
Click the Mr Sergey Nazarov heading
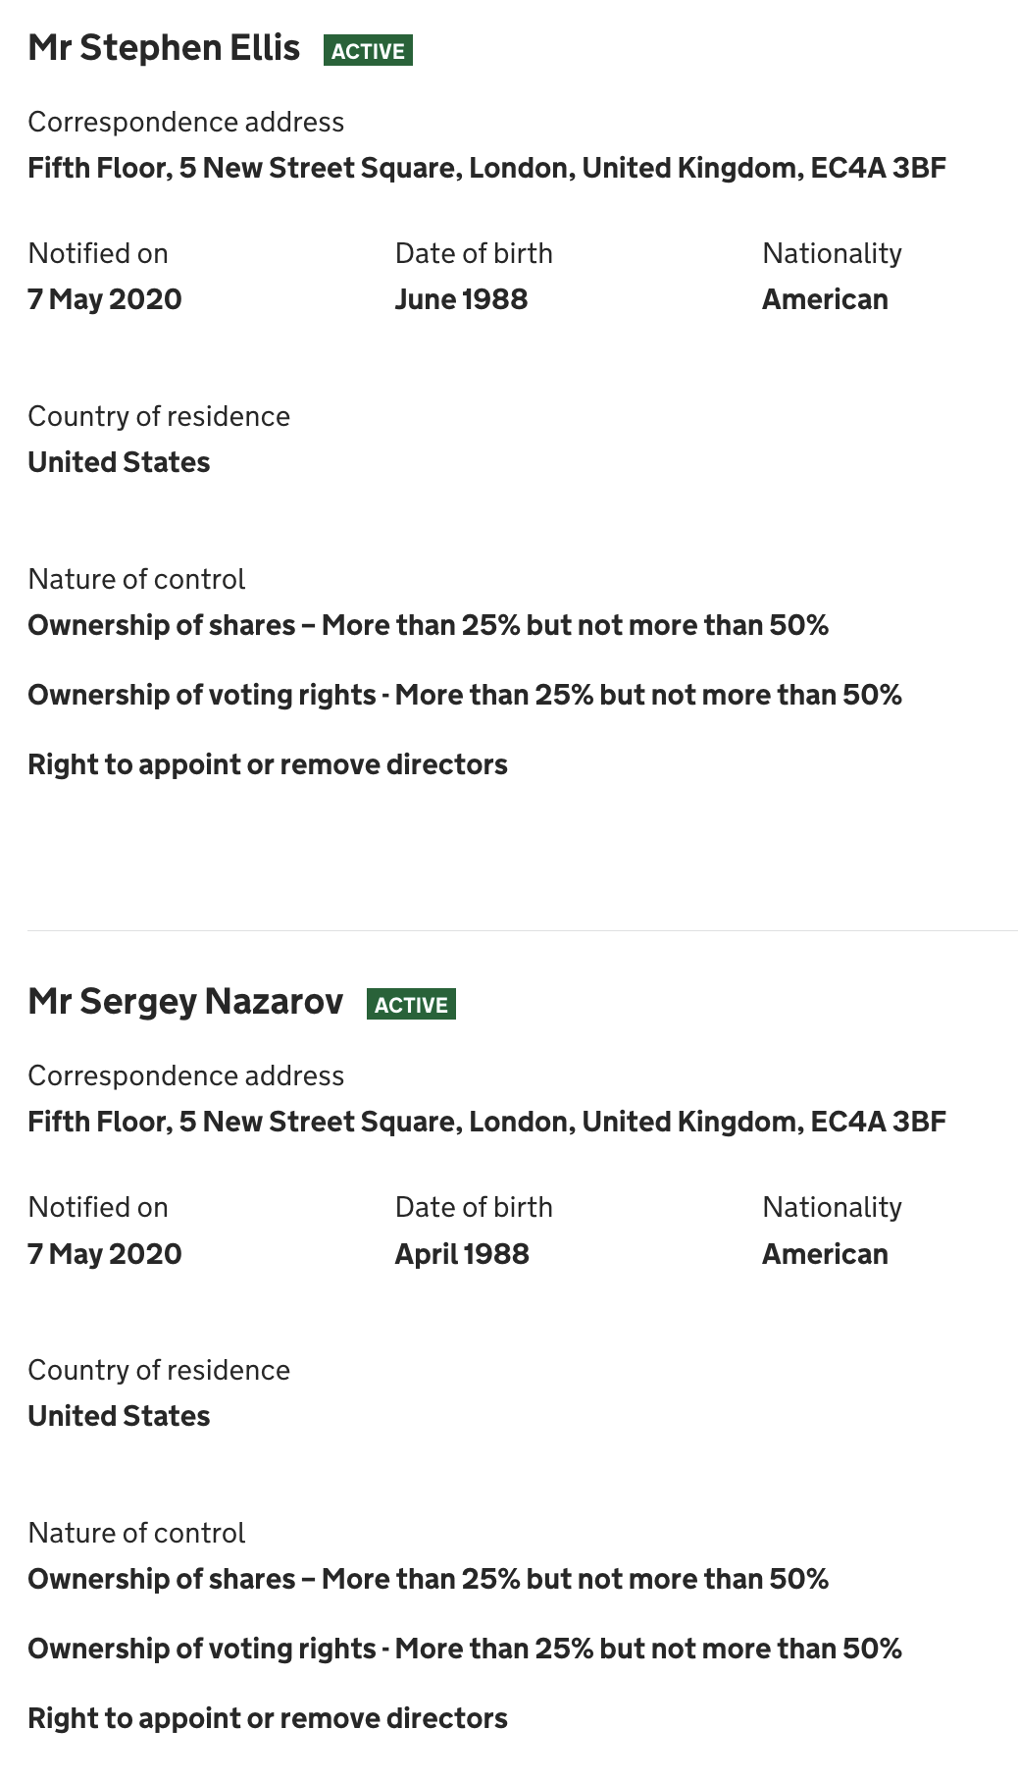pos(185,1002)
